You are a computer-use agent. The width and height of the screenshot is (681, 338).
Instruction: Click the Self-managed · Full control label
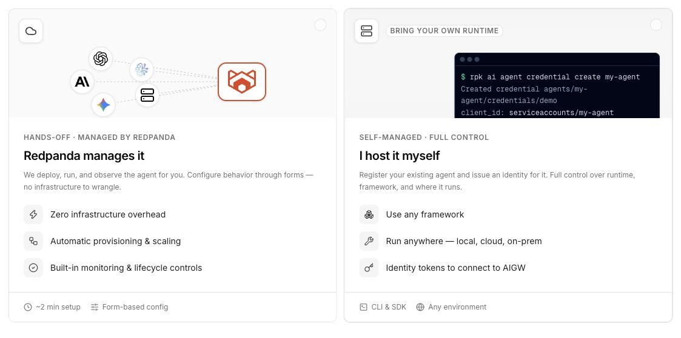point(424,138)
